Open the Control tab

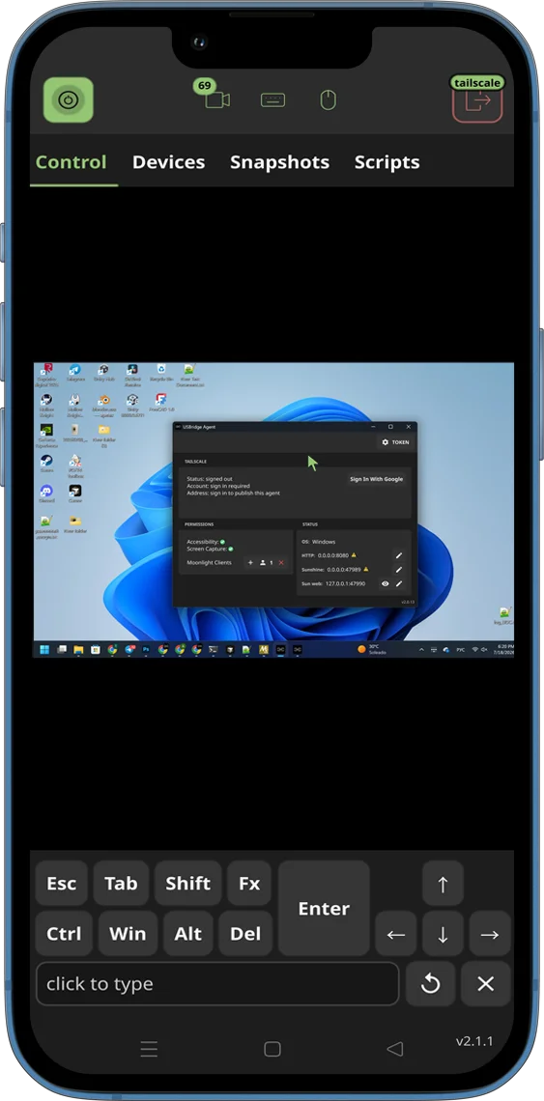click(x=71, y=162)
